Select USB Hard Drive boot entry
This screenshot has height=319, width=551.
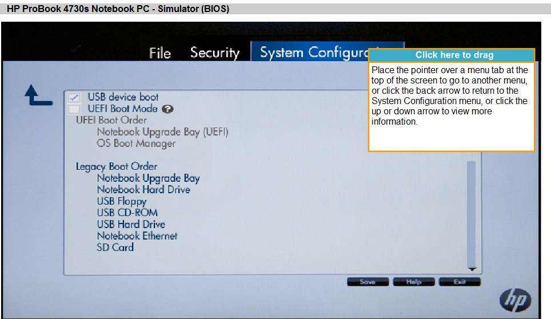131,224
